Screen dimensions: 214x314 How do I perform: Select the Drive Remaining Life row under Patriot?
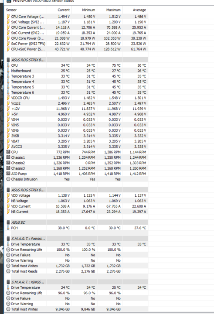pos(76,249)
